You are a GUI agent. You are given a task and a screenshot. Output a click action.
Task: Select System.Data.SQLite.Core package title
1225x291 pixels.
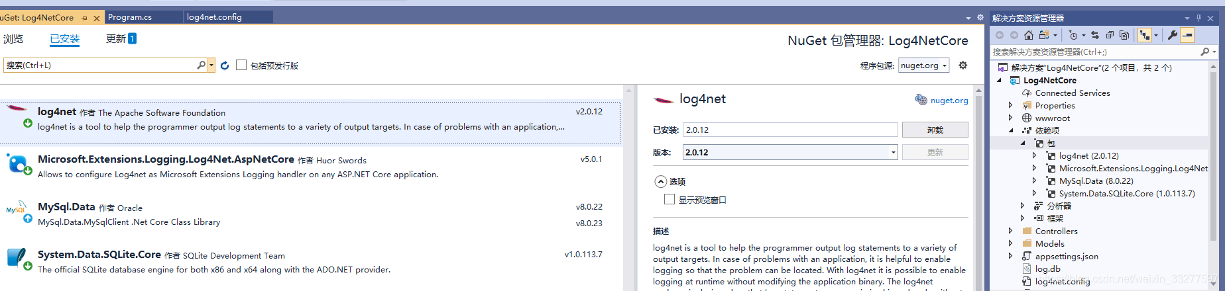[x=99, y=255]
